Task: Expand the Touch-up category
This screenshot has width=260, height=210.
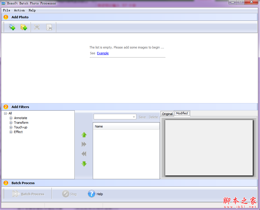Action: 11,127
